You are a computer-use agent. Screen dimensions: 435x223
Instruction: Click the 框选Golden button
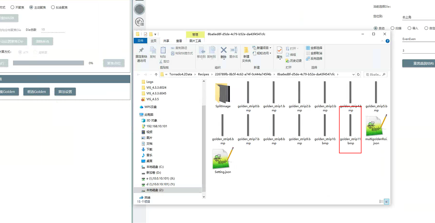(x=36, y=92)
